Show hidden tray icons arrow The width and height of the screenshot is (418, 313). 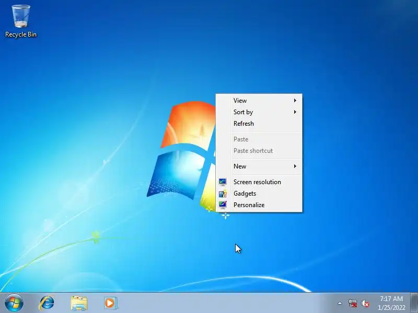click(340, 303)
